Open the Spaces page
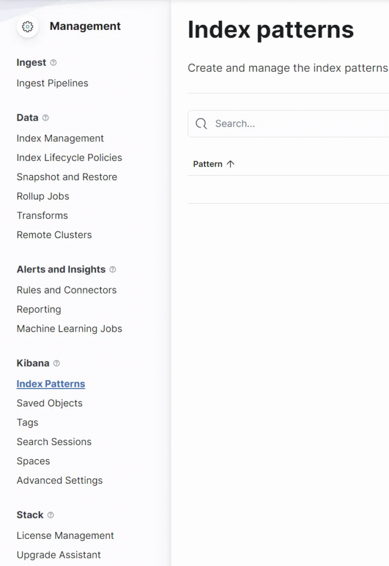 click(33, 461)
